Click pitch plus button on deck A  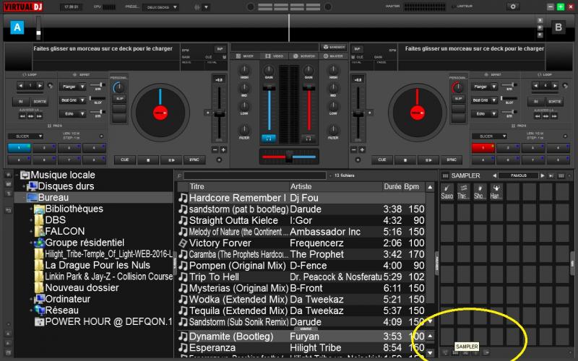[223, 149]
